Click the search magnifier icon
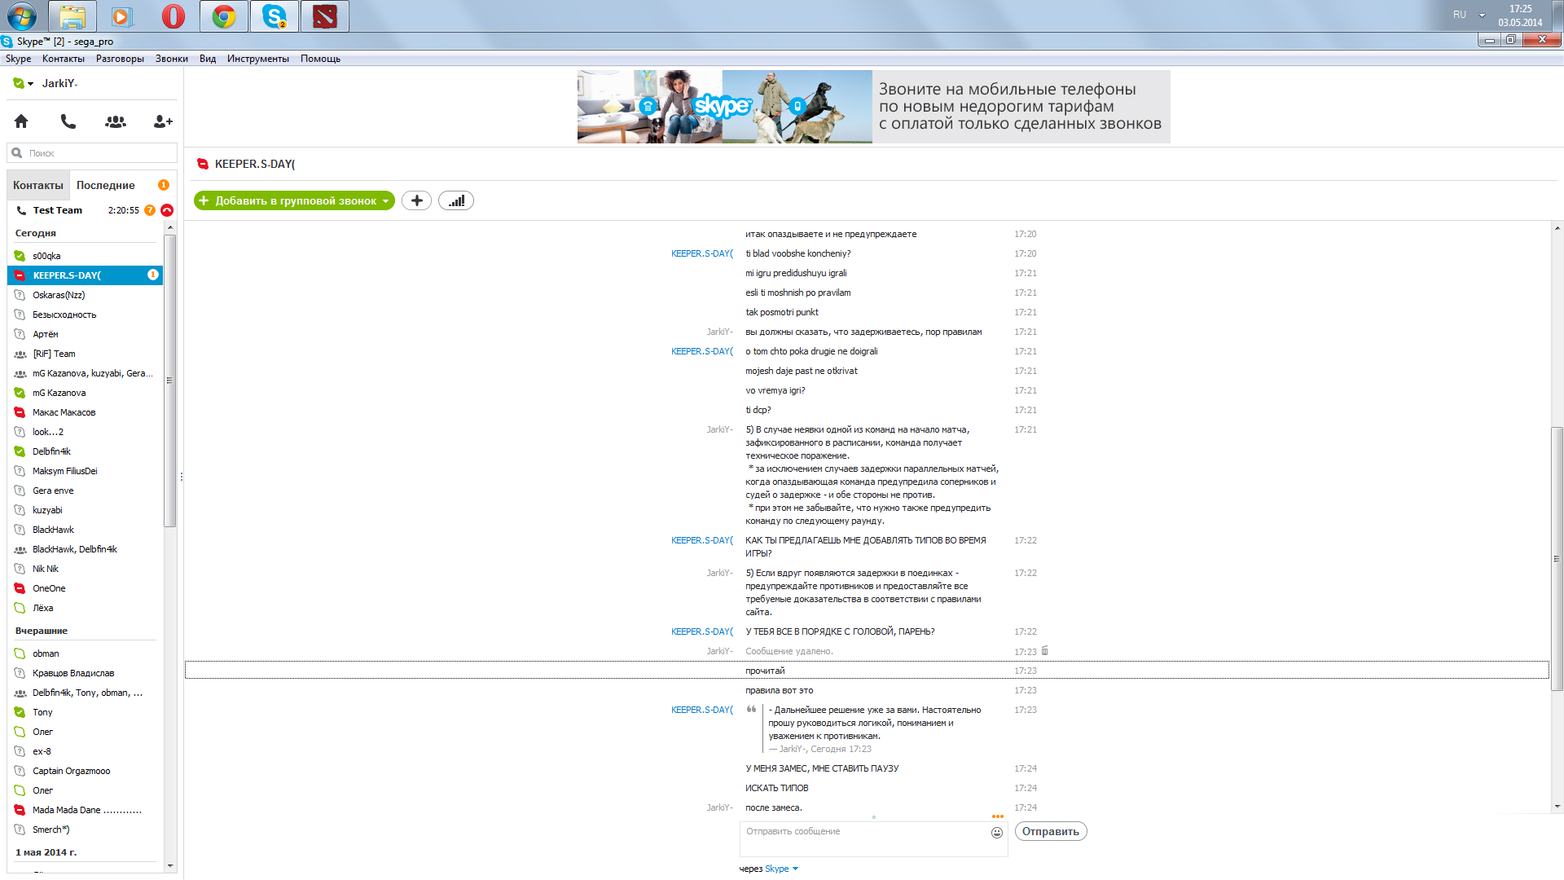The image size is (1564, 880). 17,152
